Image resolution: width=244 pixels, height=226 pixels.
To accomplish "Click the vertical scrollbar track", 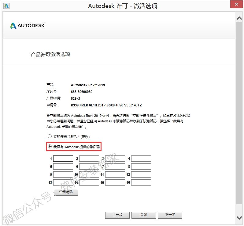I will click(x=239, y=117).
